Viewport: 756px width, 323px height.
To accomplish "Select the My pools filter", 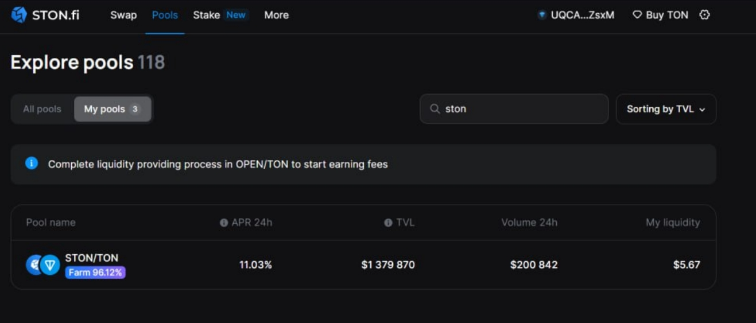I will [x=112, y=109].
